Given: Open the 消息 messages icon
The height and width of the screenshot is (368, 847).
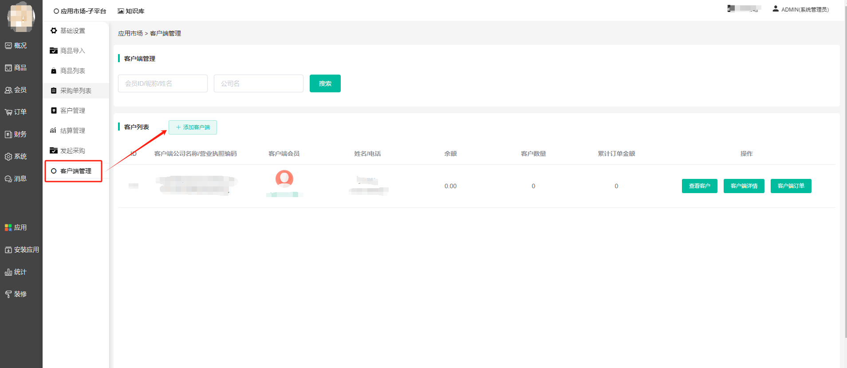Looking at the screenshot, I should pos(8,179).
